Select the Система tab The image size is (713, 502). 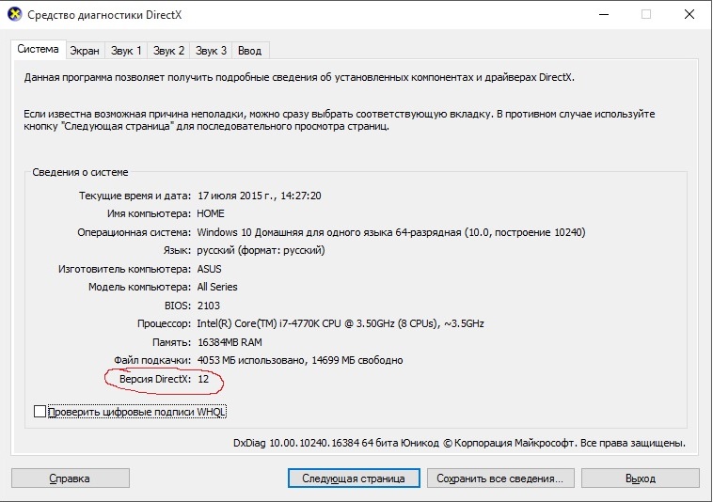pos(39,49)
